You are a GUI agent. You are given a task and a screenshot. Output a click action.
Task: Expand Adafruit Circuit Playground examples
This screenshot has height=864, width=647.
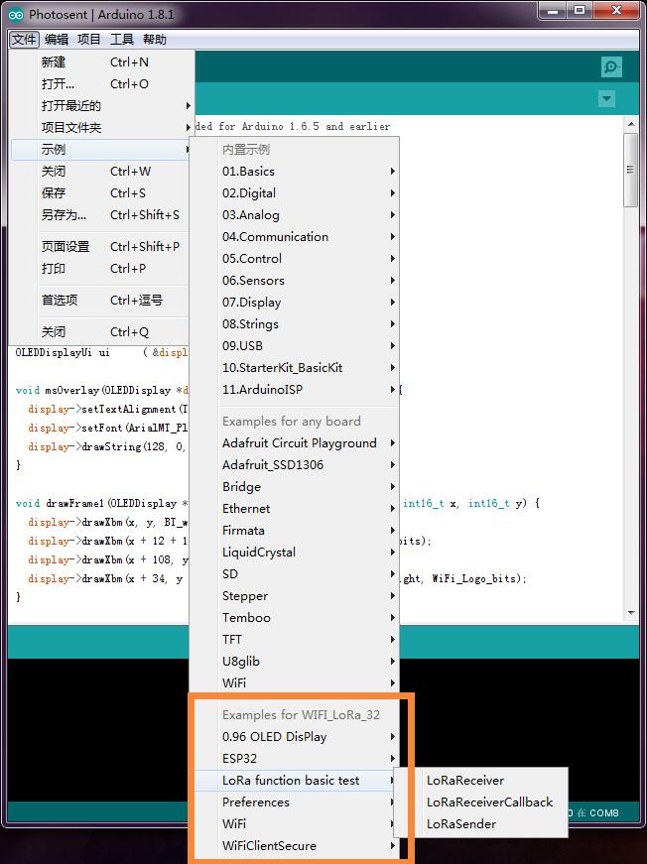[x=300, y=442]
